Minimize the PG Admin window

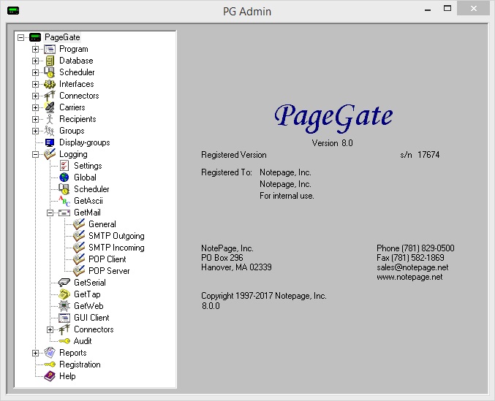(x=428, y=9)
